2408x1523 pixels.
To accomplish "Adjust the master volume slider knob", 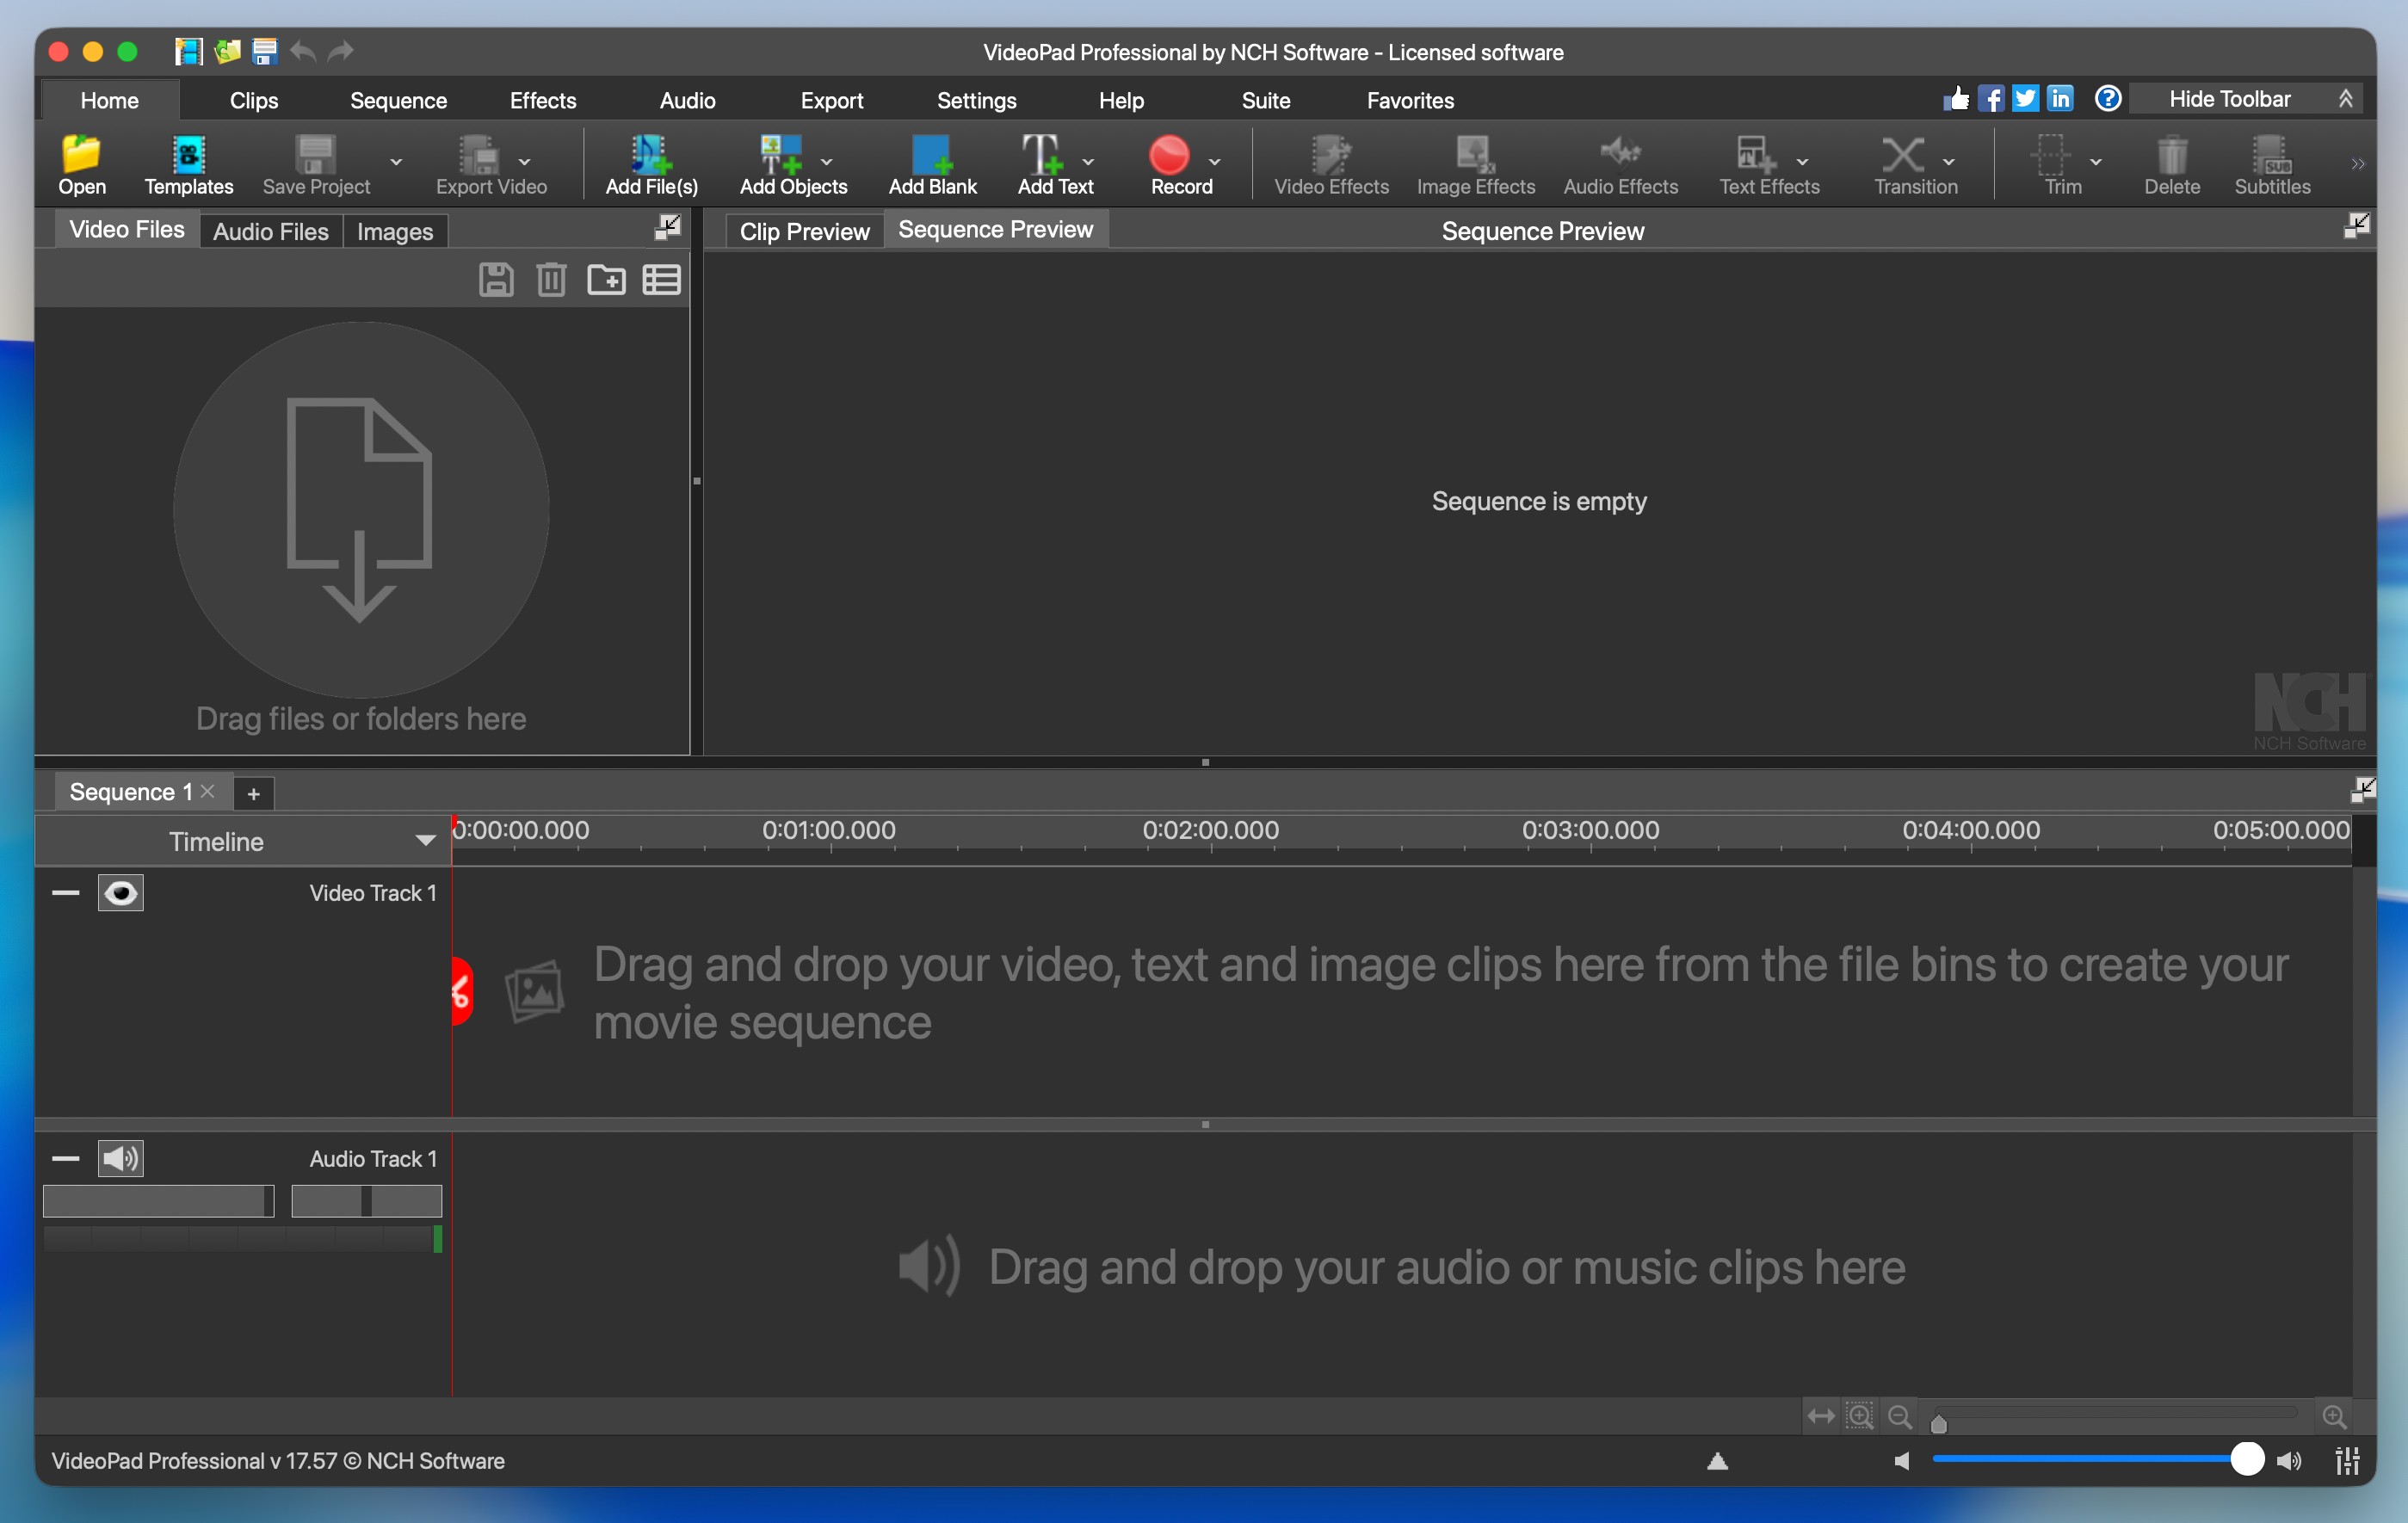I will (x=2246, y=1459).
